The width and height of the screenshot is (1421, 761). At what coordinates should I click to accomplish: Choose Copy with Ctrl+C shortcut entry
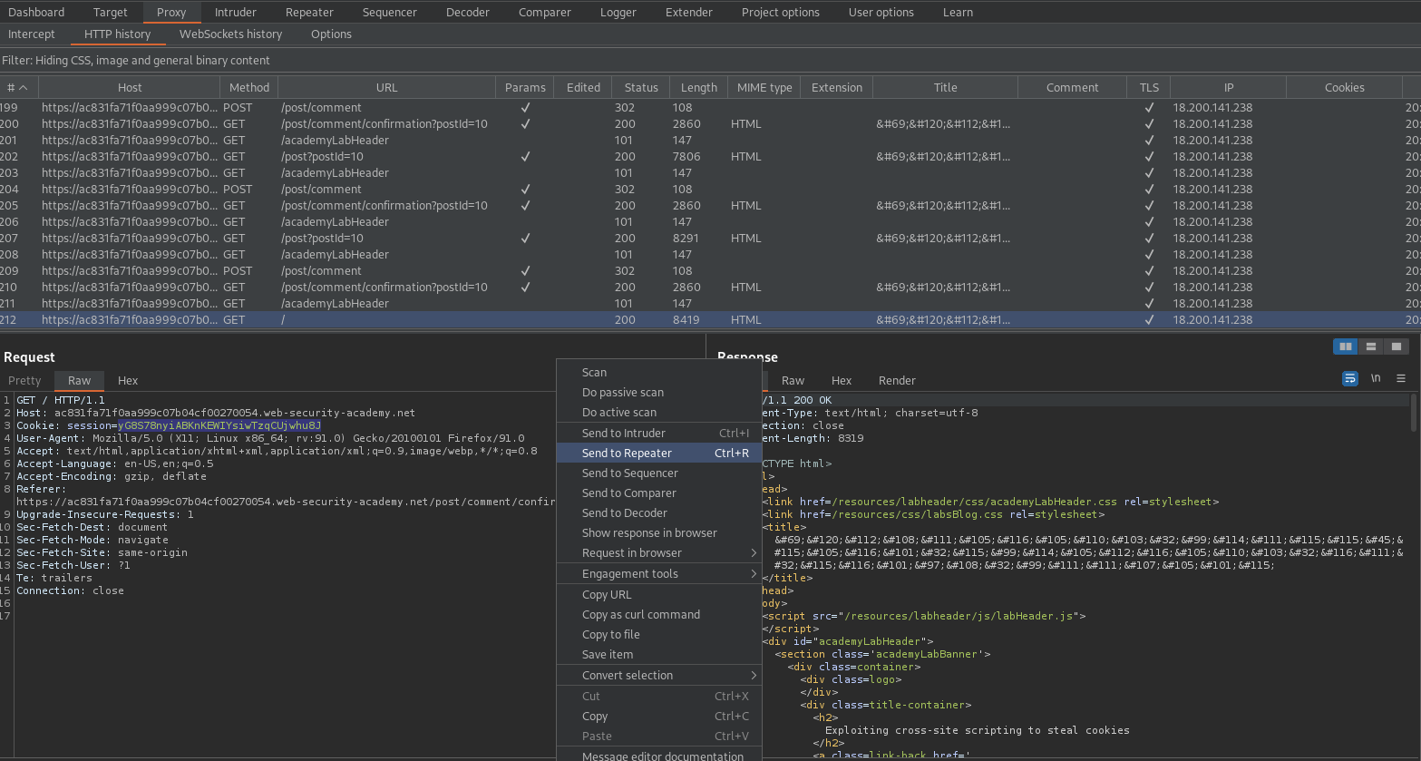[x=659, y=717]
